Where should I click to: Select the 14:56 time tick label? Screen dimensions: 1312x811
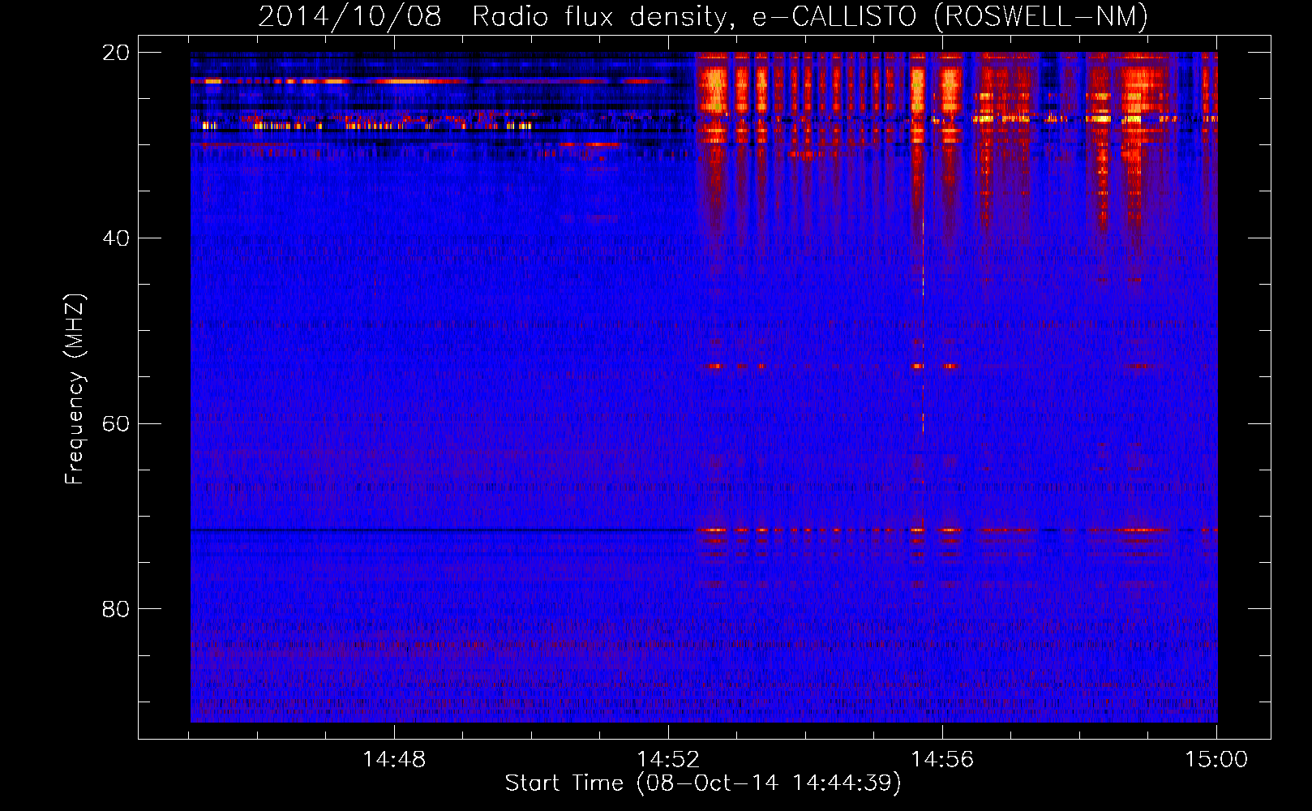(942, 760)
